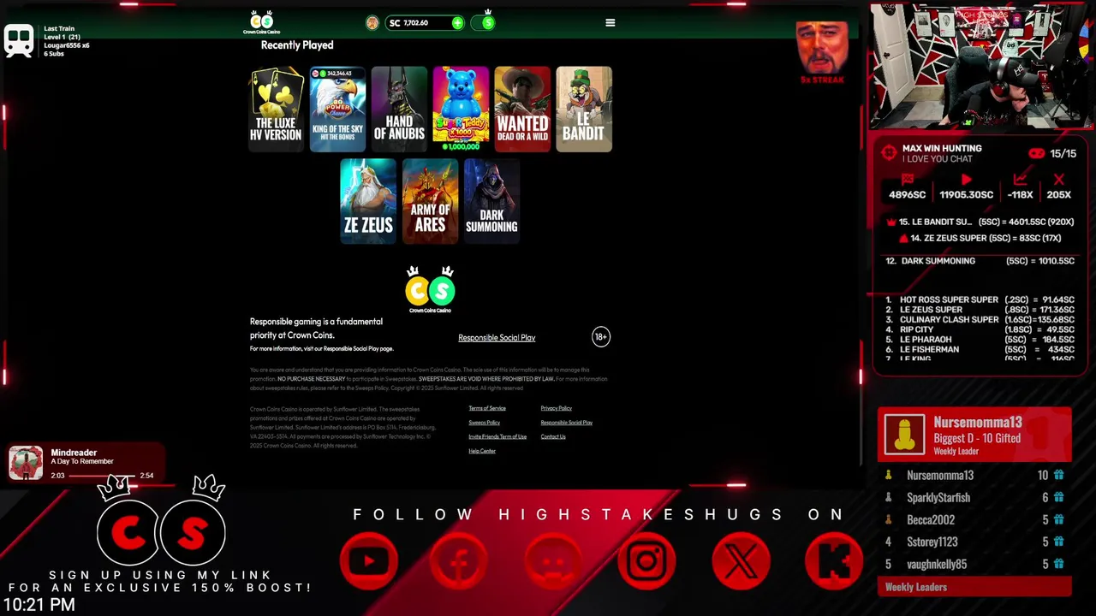The image size is (1096, 616).
Task: Select the 12. Dark Summoning row
Action: click(980, 261)
